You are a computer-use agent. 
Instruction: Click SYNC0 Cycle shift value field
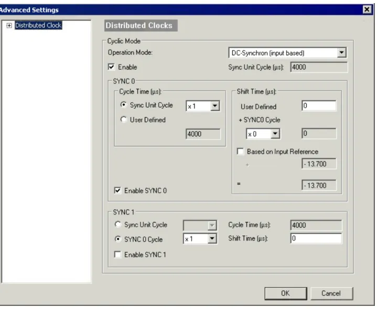tap(319, 133)
